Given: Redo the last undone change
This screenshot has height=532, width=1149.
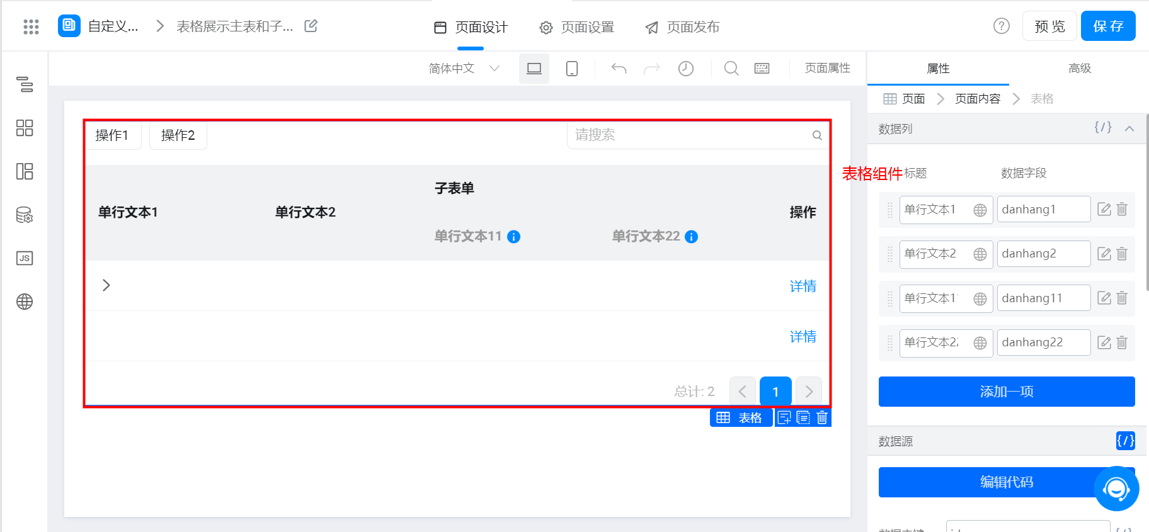Looking at the screenshot, I should click(652, 68).
